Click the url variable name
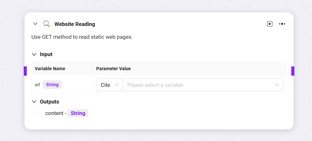Image resolution: width=312 pixels, height=141 pixels. (37, 85)
